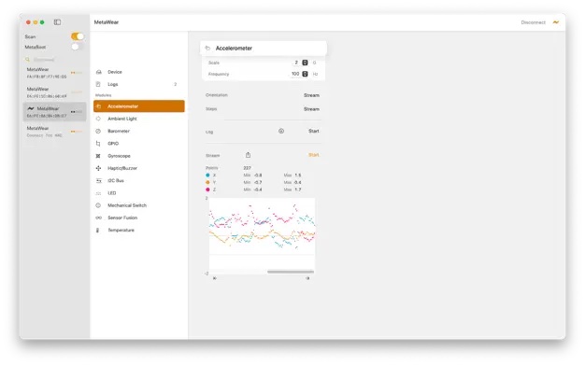Screen dimensions: 585x365
Task: Click the Points count value 227
Action: point(247,168)
